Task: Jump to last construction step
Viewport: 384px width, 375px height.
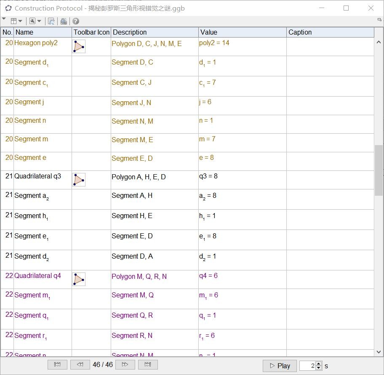Action: click(148, 364)
